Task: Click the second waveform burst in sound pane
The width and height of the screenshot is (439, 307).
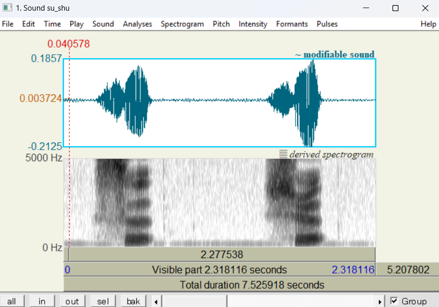Action: pos(295,102)
